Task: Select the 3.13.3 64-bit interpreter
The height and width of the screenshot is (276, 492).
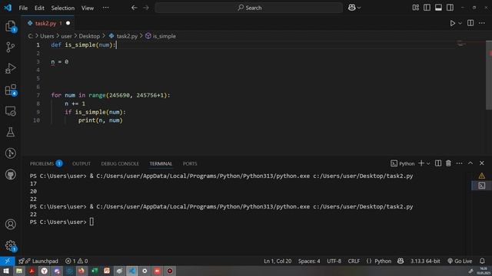Action: pyautogui.click(x=425, y=261)
